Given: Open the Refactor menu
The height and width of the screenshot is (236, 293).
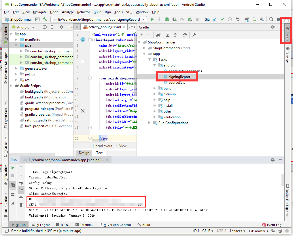Looking at the screenshot, I should coord(84,12).
